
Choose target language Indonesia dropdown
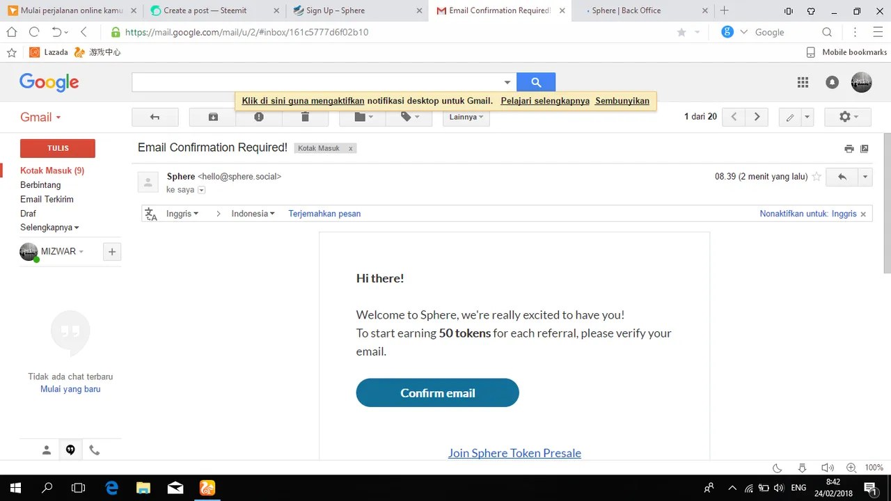(x=253, y=214)
